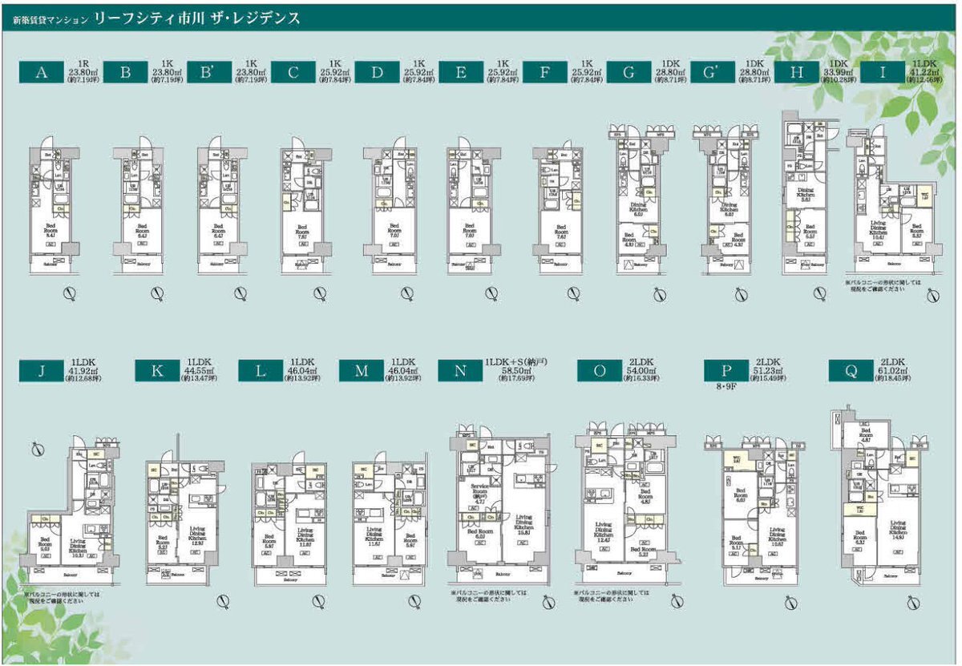Open the type P floor plan drawing
The height and width of the screenshot is (666, 962).
[x=755, y=509]
